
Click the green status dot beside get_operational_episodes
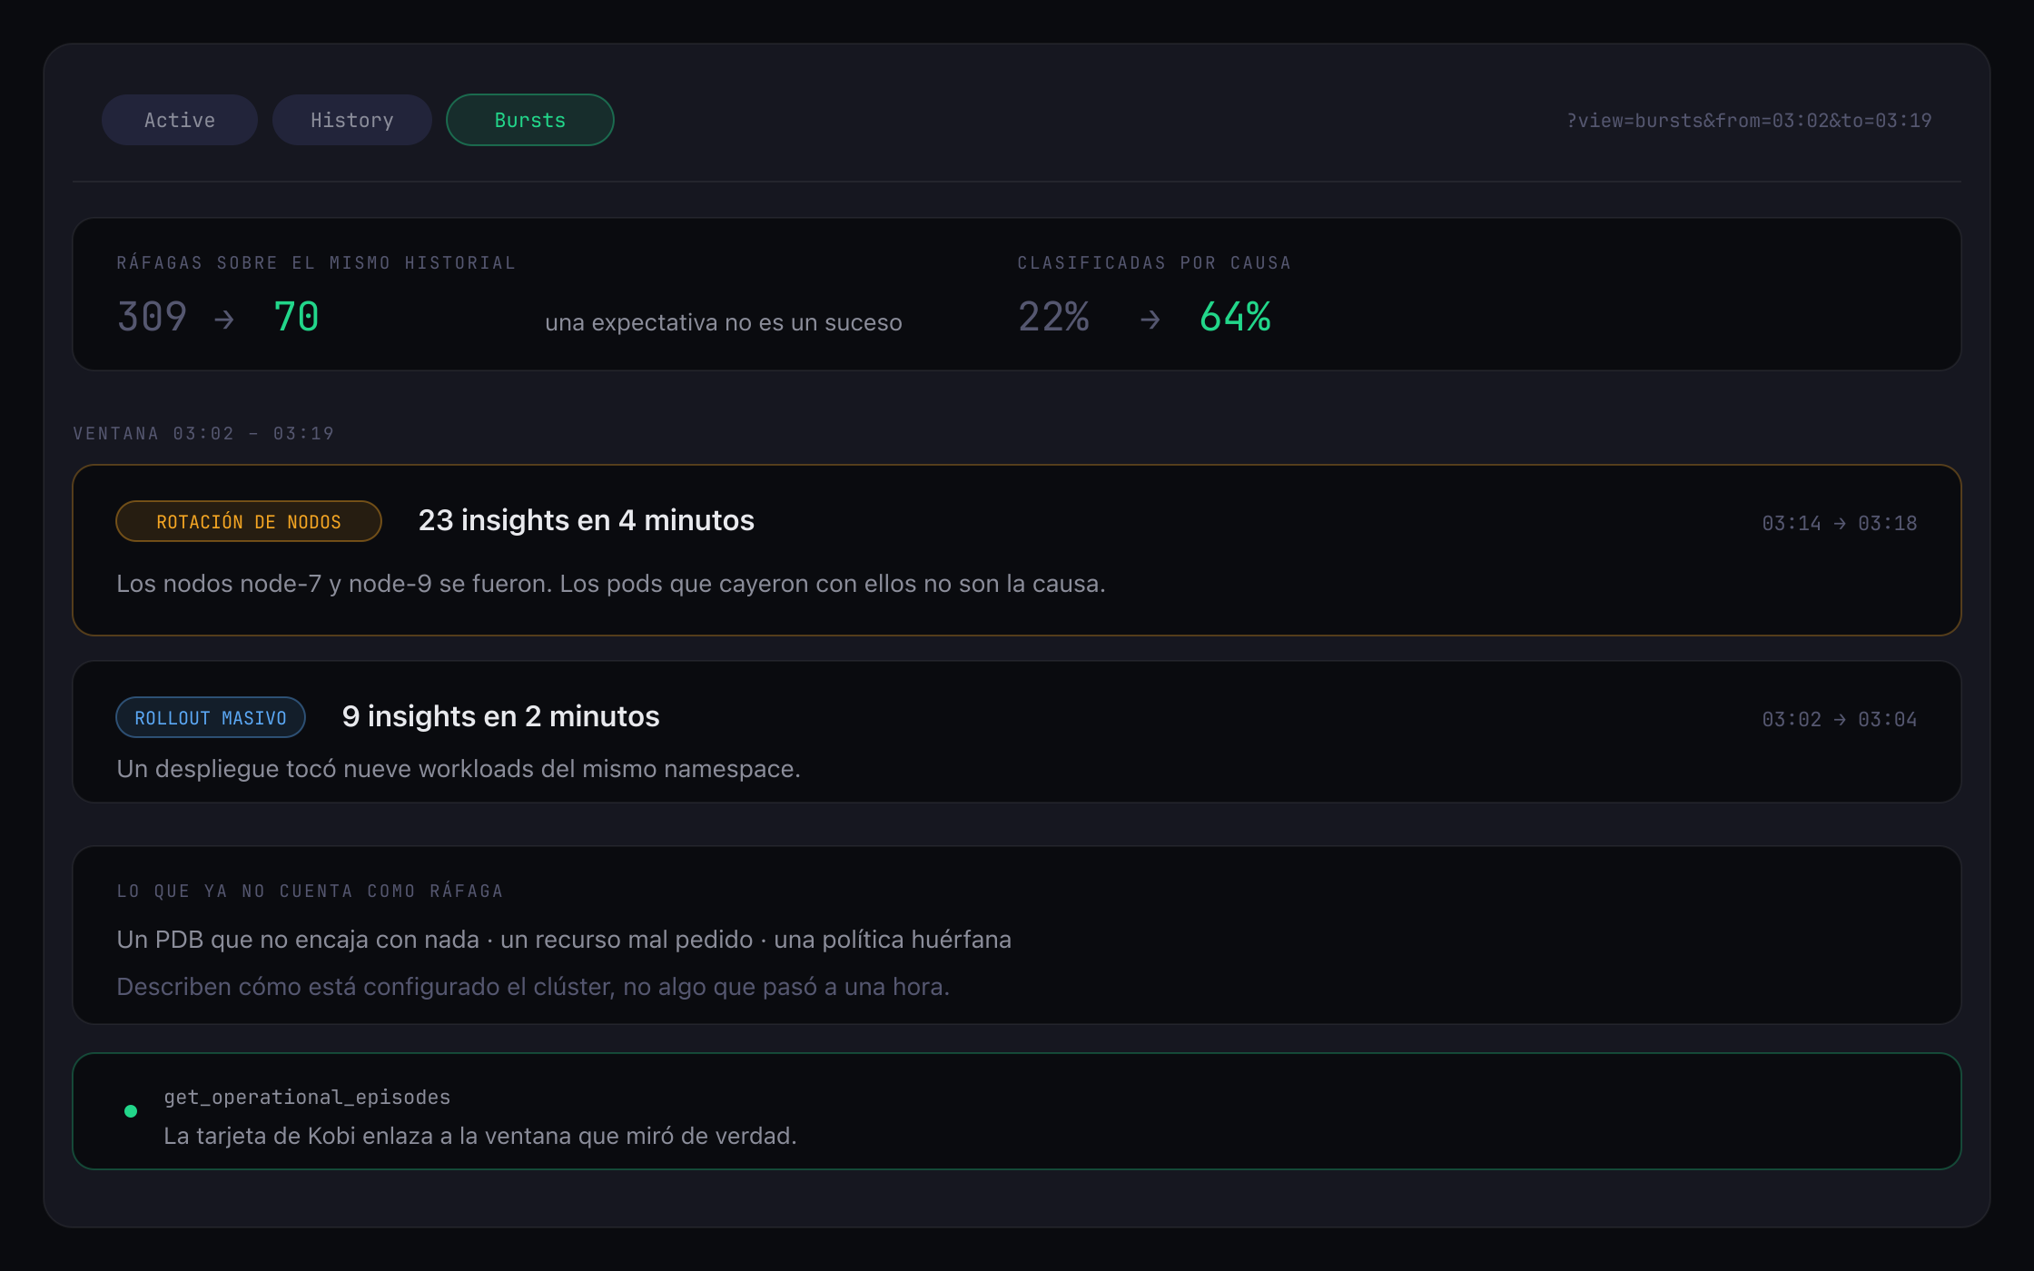coord(131,1111)
